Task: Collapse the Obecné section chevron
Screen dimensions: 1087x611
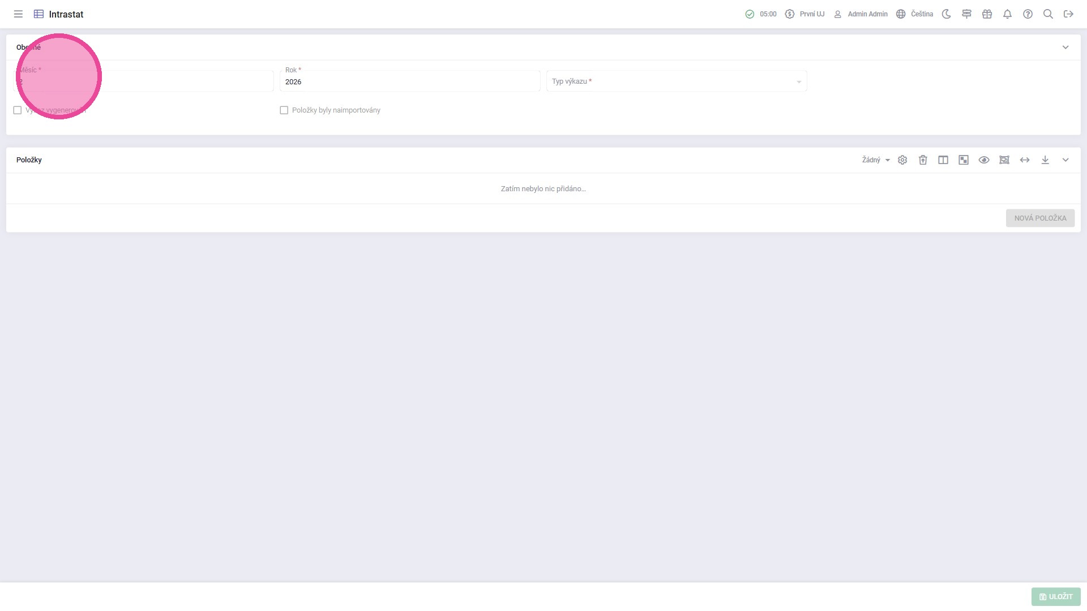Action: tap(1065, 48)
